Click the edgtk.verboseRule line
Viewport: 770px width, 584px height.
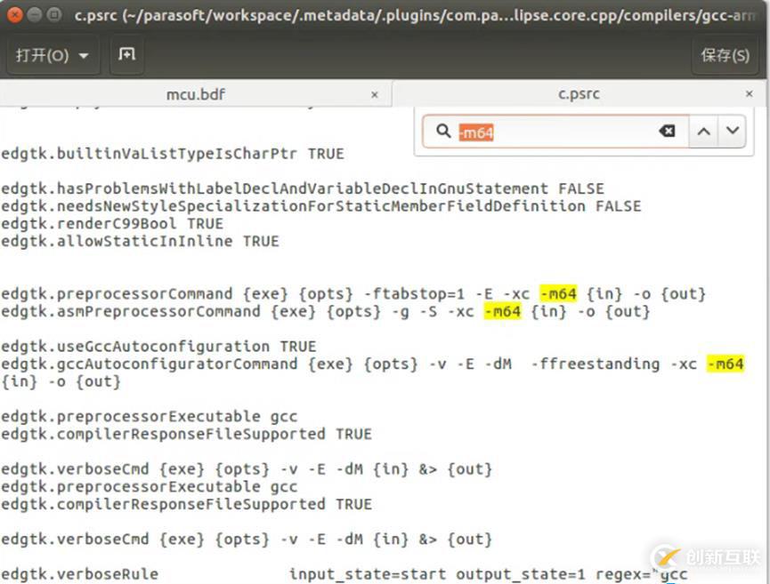pyautogui.click(x=344, y=574)
